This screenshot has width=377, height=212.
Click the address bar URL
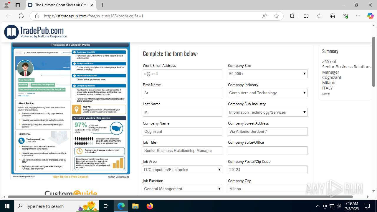pyautogui.click(x=93, y=16)
